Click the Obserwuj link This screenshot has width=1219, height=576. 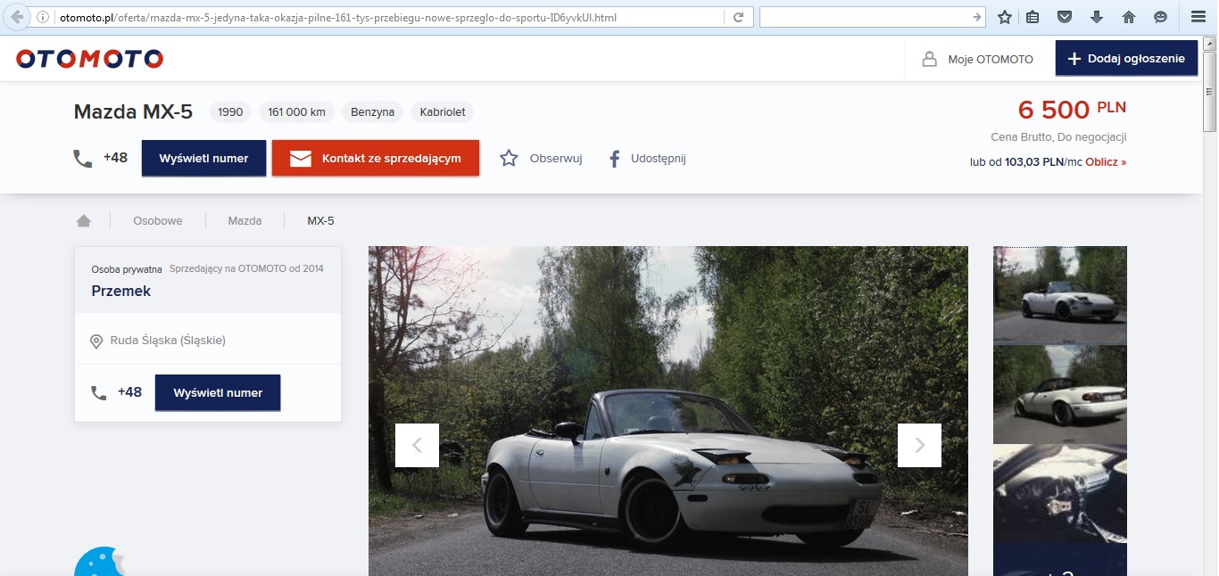click(556, 159)
